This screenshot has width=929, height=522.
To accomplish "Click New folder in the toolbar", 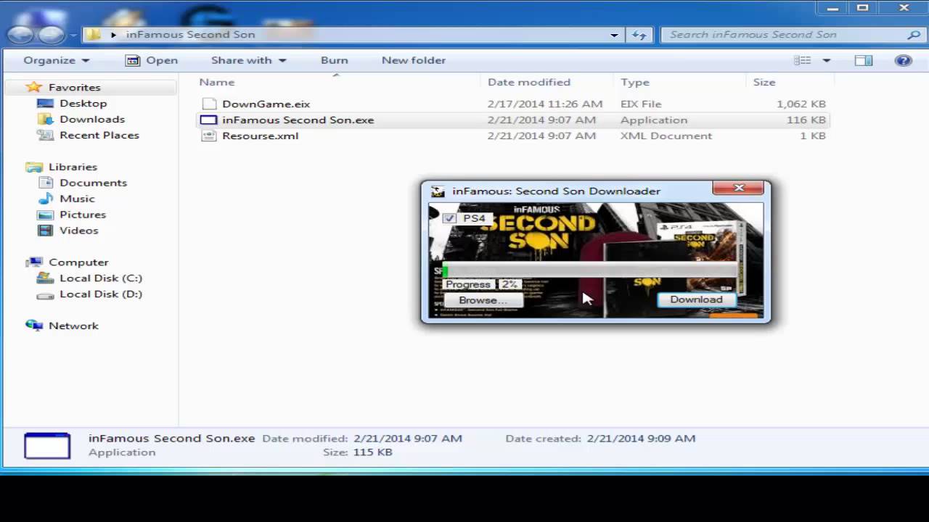I will click(x=414, y=60).
